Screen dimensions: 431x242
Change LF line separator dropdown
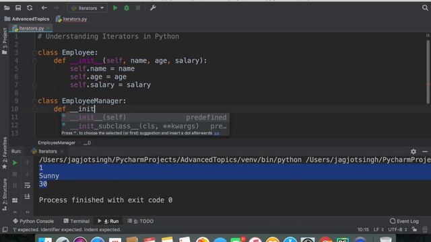coord(378,229)
